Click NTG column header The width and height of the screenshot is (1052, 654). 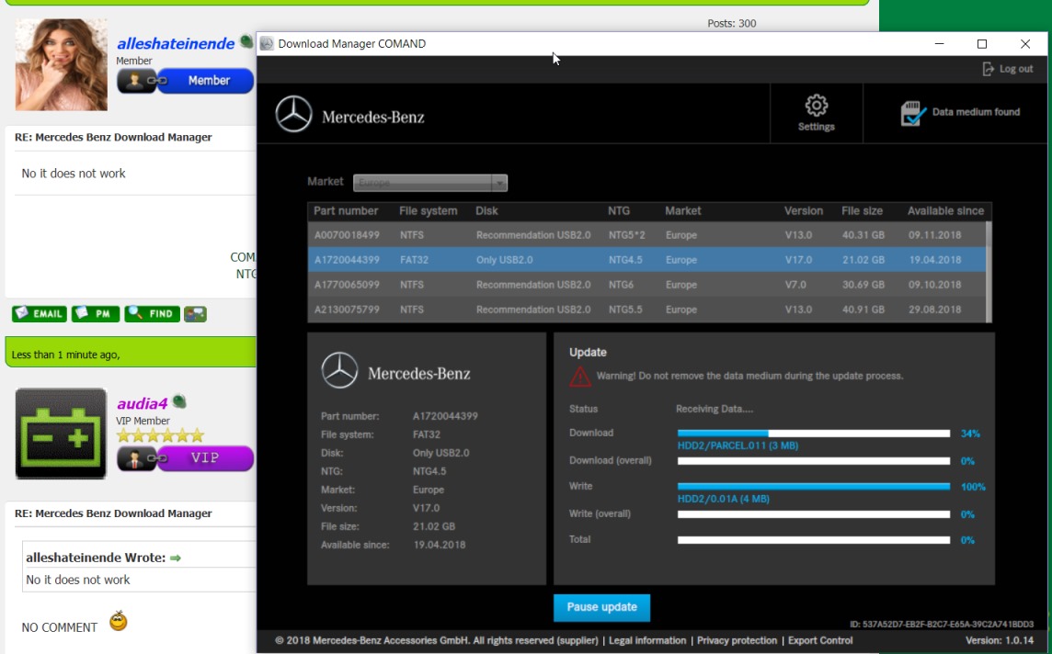(x=619, y=210)
